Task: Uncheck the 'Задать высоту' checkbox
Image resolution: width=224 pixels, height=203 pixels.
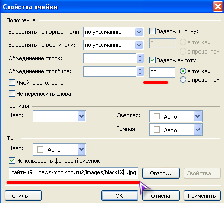Action: [x=152, y=60]
